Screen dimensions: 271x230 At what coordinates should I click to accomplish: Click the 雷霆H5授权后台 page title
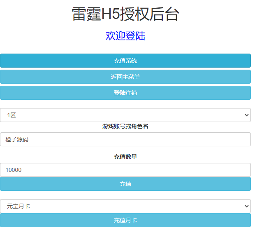click(x=125, y=14)
